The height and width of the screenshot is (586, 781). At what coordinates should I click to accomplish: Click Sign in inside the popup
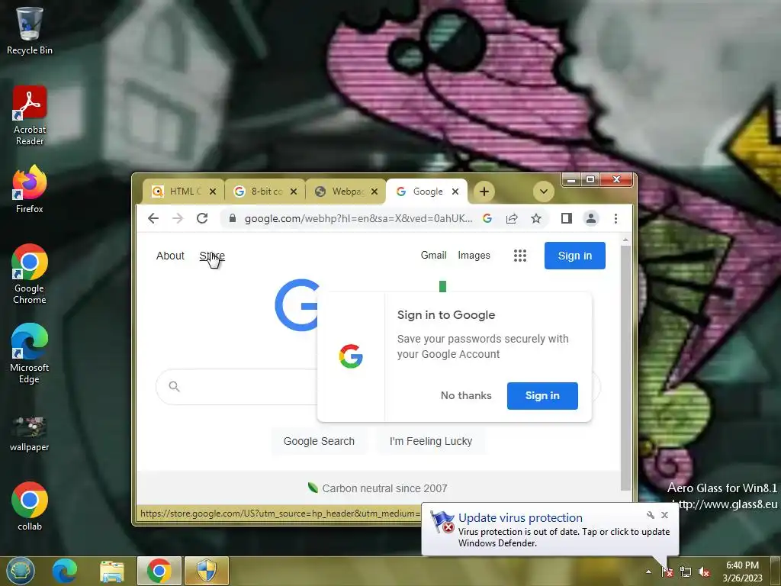click(x=542, y=396)
